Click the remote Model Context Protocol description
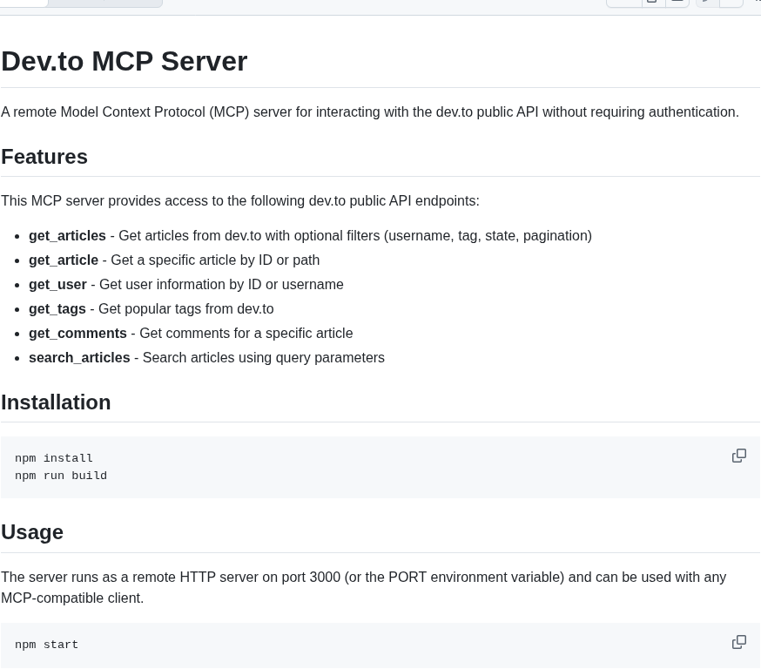Image resolution: width=761 pixels, height=669 pixels. [x=370, y=112]
